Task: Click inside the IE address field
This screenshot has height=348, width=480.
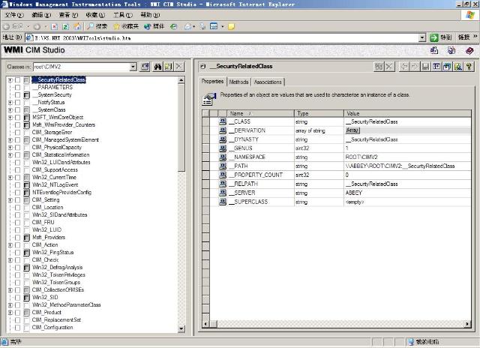Action: tap(222, 37)
